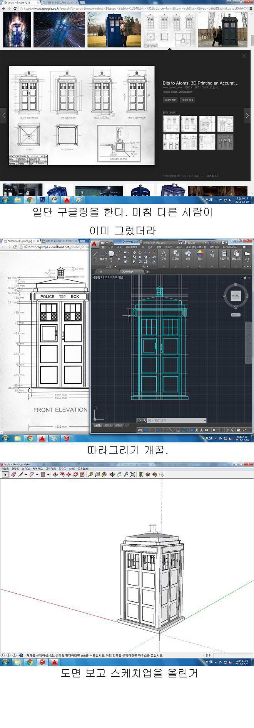Select the SketchUp Paint Bucket tool

[43, 474]
